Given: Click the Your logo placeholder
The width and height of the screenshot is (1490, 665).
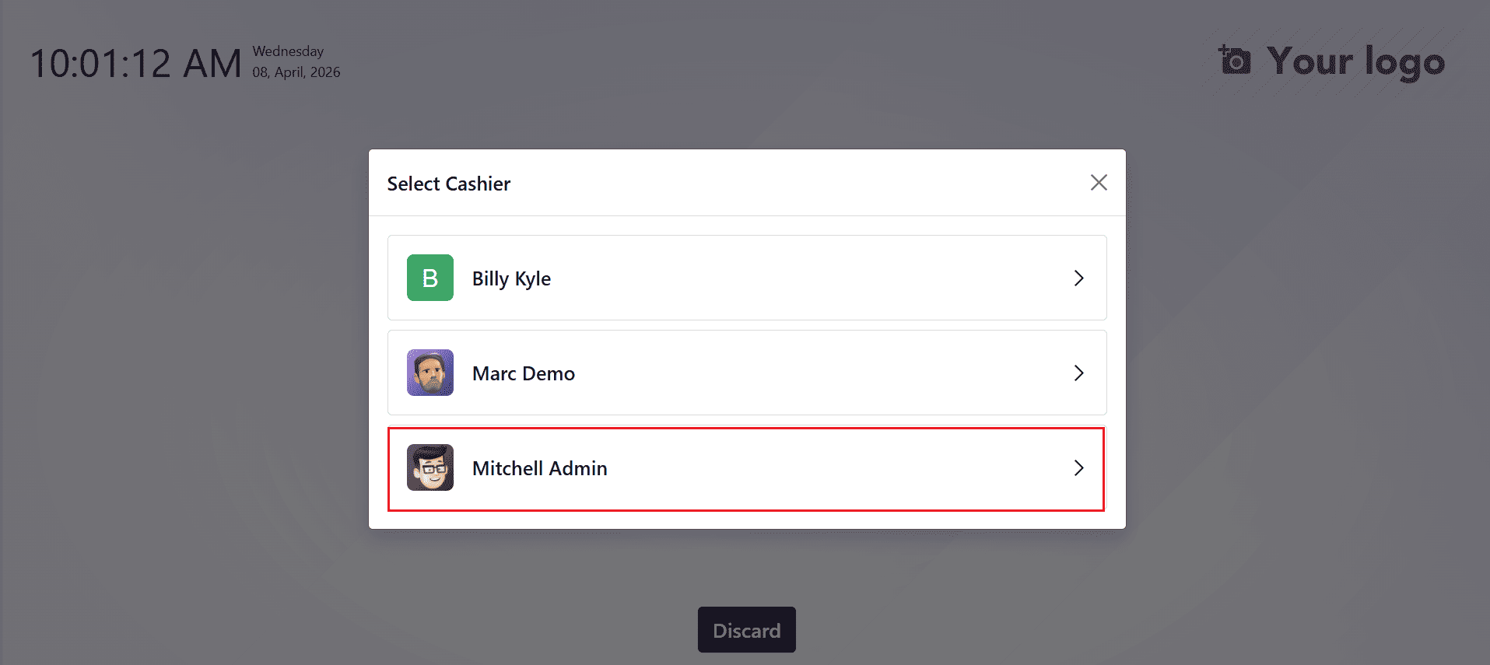Looking at the screenshot, I should point(1354,62).
